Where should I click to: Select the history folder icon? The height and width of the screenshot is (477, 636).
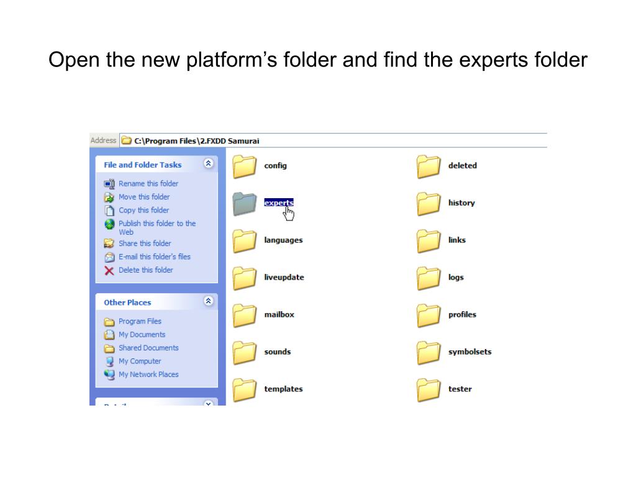[x=429, y=204]
